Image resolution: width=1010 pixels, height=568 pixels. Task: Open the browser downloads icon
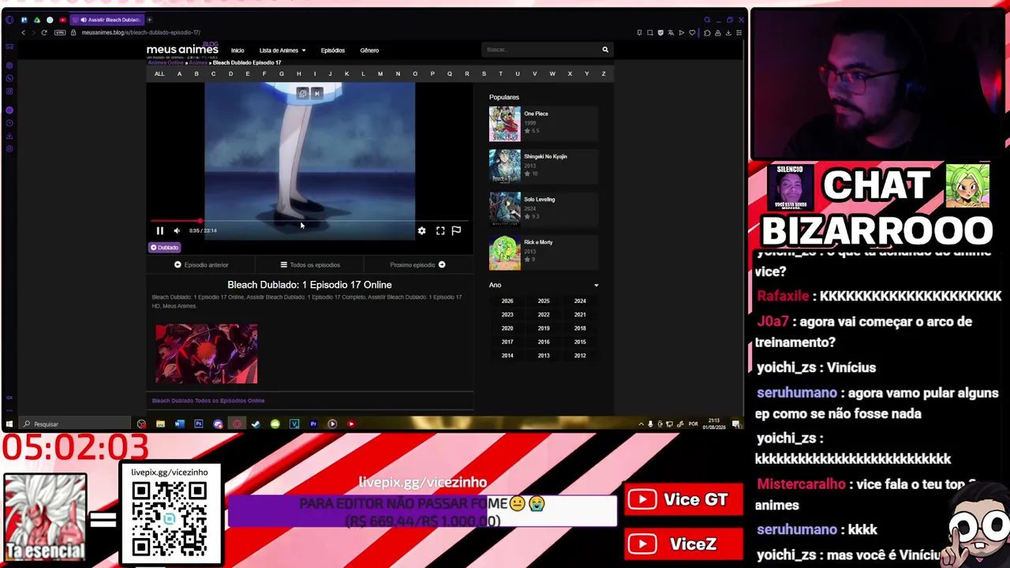point(728,32)
